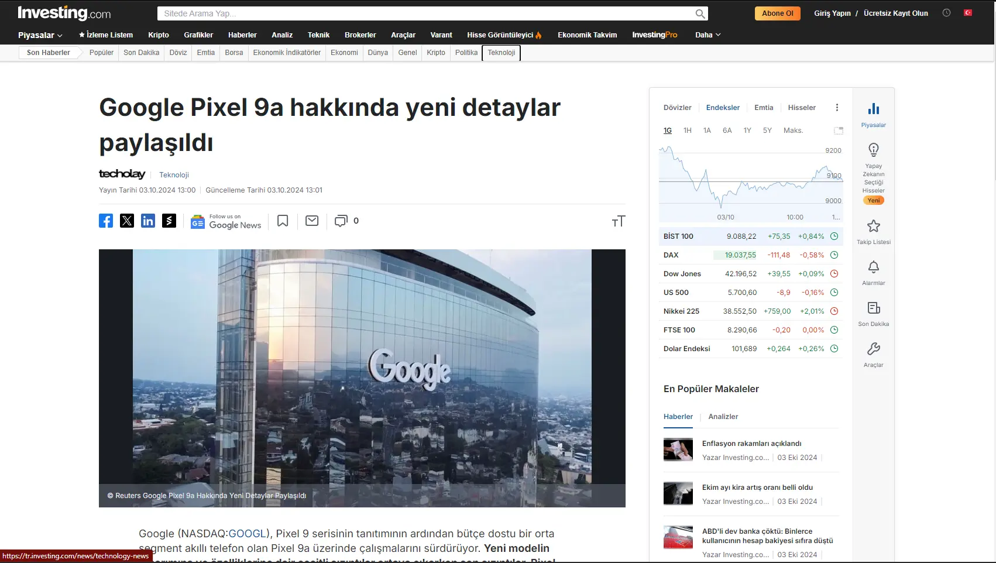Switch to the Hisseler tab
996x563 pixels.
tap(802, 108)
